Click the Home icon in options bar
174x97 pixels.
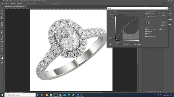(2, 4)
